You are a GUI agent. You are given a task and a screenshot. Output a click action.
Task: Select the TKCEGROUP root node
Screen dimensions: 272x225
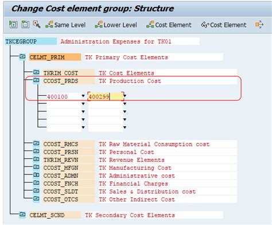tap(31, 41)
